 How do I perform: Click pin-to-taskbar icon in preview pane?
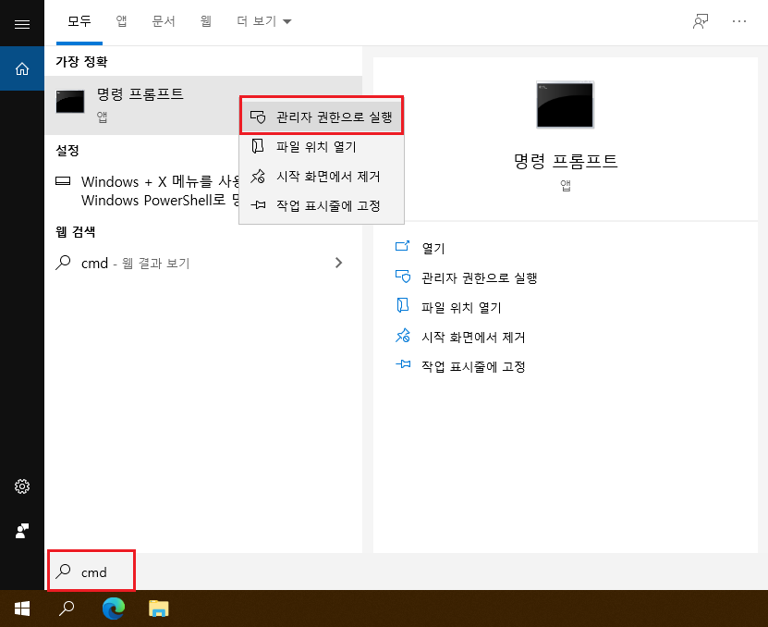click(x=403, y=364)
